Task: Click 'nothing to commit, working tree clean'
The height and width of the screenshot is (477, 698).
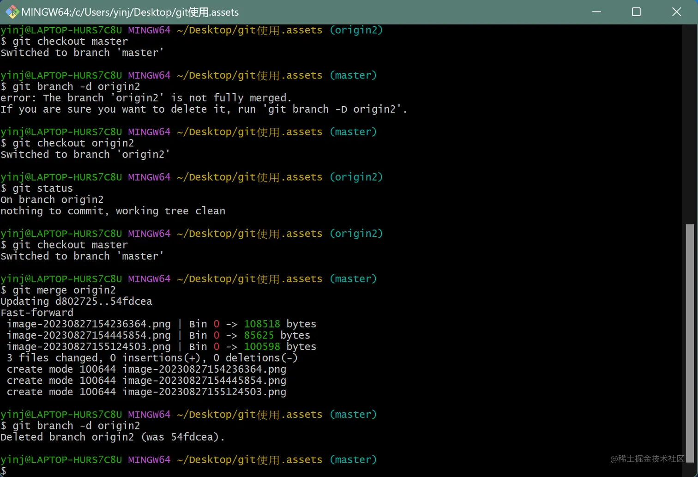Action: tap(113, 211)
